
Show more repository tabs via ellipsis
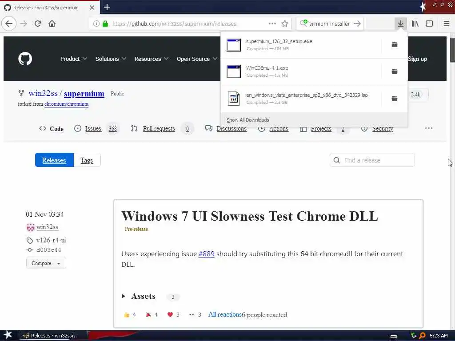(429, 128)
